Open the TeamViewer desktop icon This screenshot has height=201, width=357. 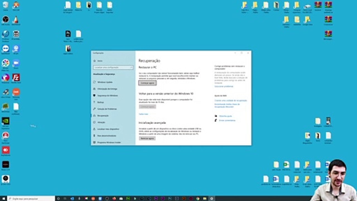5,49
